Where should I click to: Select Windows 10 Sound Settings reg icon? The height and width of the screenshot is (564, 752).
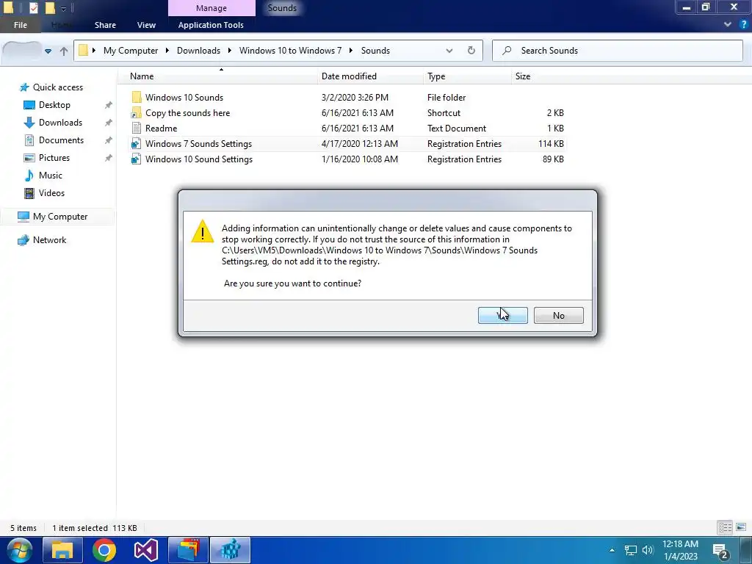(136, 159)
